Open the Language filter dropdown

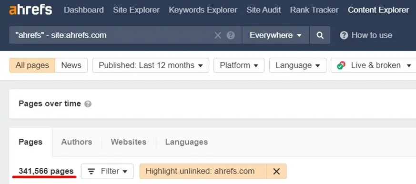pyautogui.click(x=298, y=65)
